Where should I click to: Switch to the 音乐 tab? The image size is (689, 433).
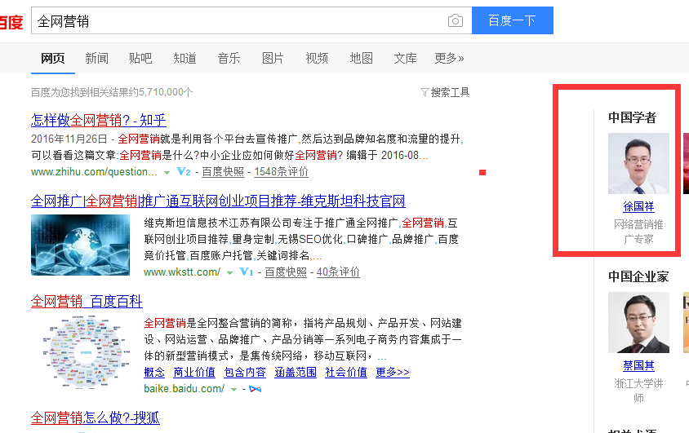click(229, 58)
